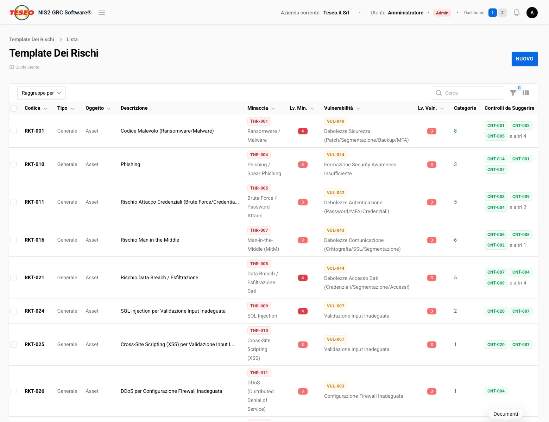Toggle the select-all header checkbox
The image size is (549, 422).
point(13,108)
